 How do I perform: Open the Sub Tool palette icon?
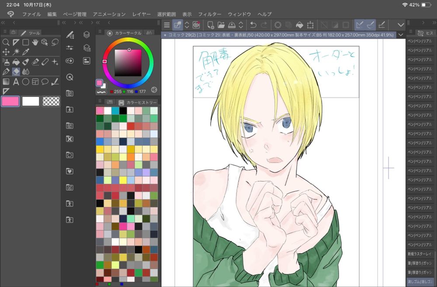70,35
